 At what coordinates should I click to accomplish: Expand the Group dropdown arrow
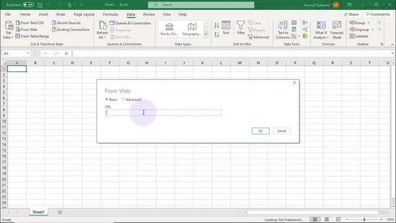coord(369,23)
